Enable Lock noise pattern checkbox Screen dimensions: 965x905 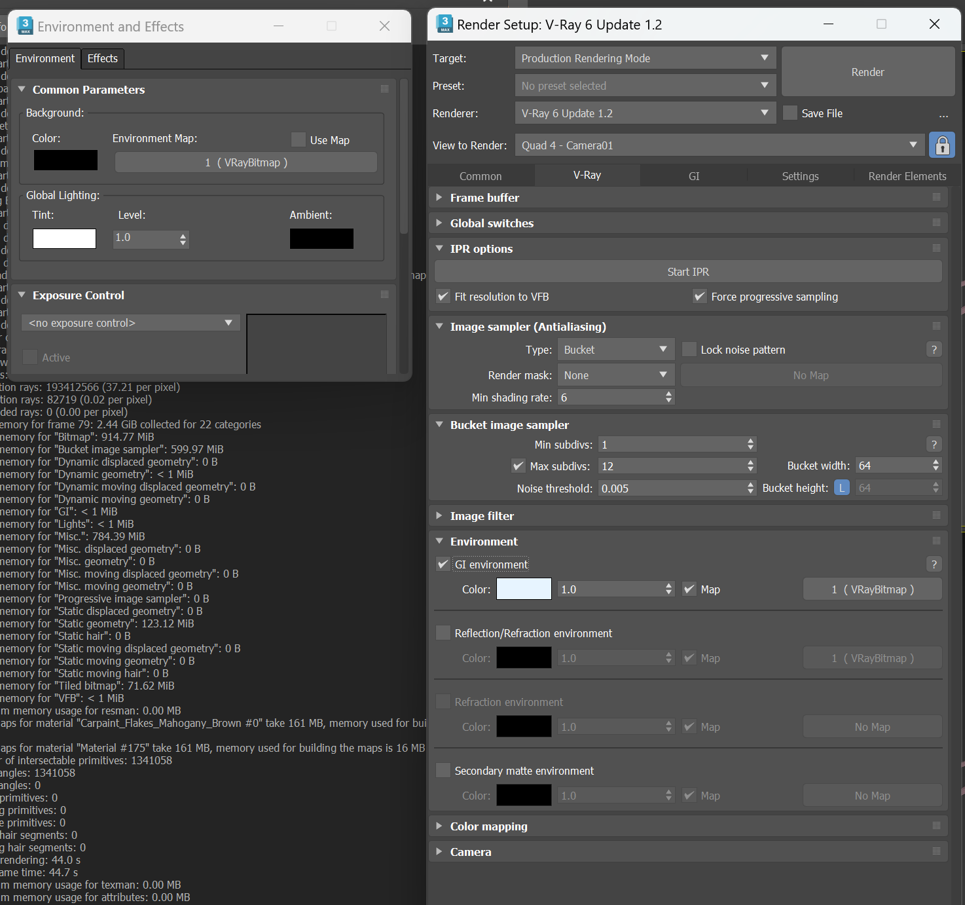(x=689, y=349)
